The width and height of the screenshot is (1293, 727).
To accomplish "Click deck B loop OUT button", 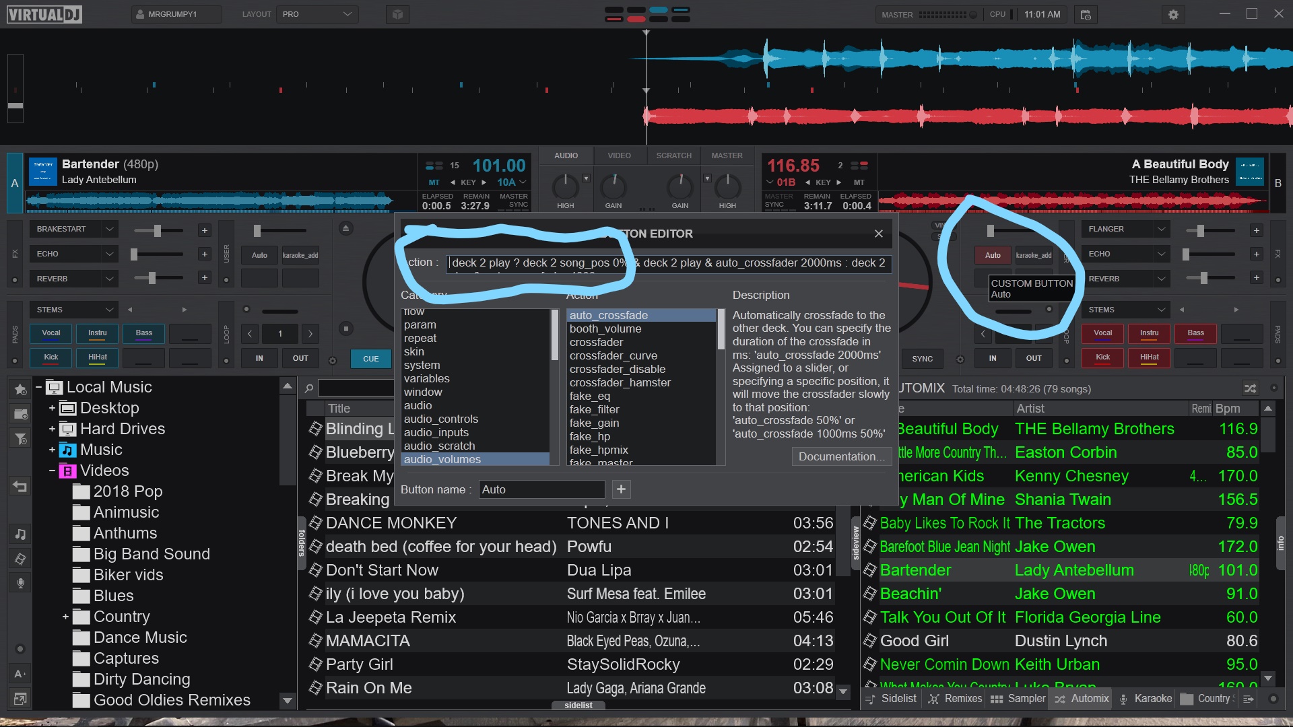I will [x=1034, y=358].
